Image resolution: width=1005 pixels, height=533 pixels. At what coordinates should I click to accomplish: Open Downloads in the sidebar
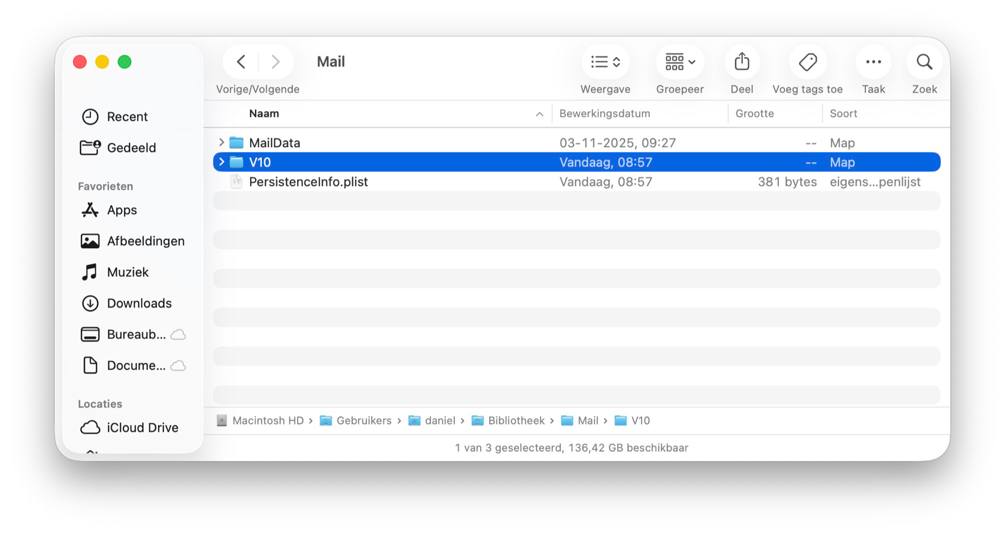[139, 303]
